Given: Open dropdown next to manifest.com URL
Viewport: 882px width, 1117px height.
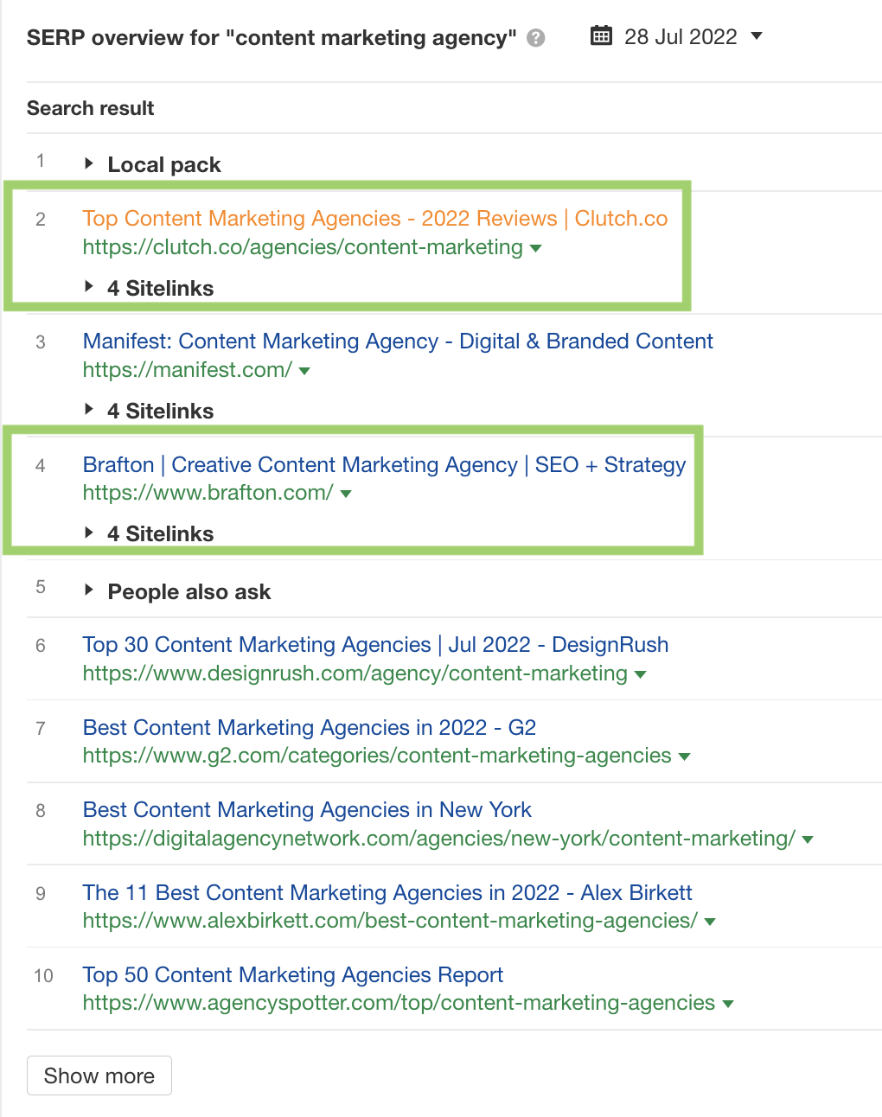Looking at the screenshot, I should pos(304,372).
